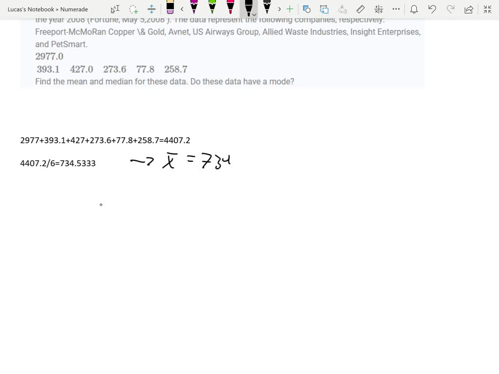Show previous pens with left chevron
This screenshot has width=499, height=374.
182,9
